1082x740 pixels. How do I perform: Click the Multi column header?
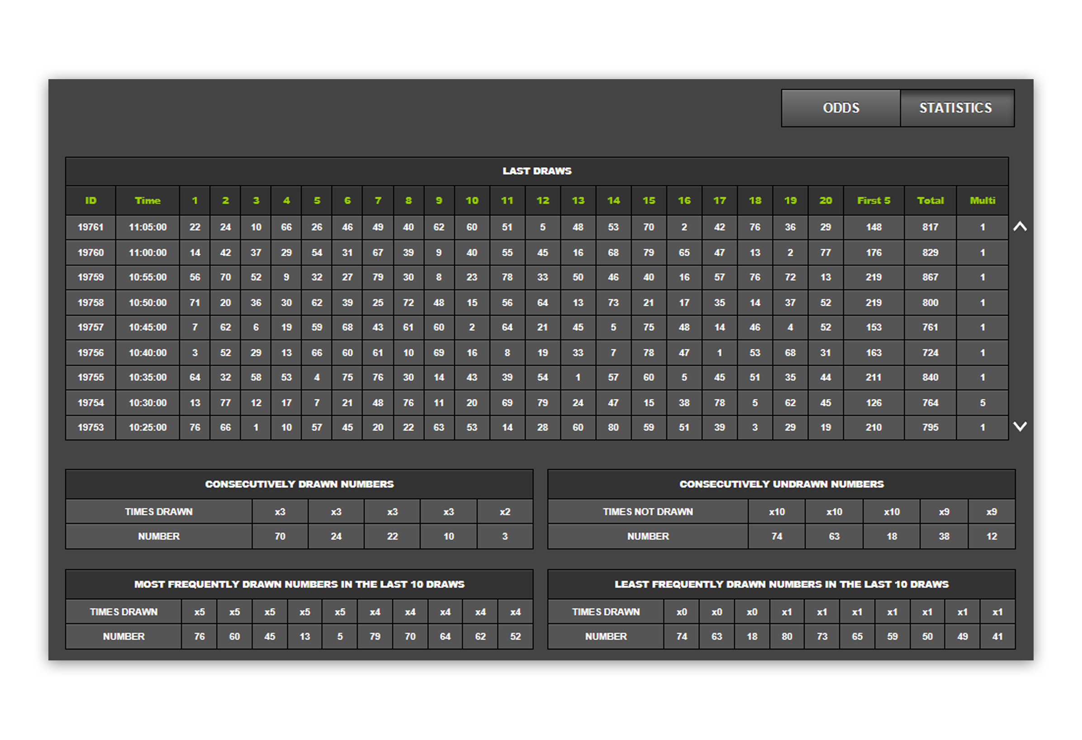(x=982, y=201)
